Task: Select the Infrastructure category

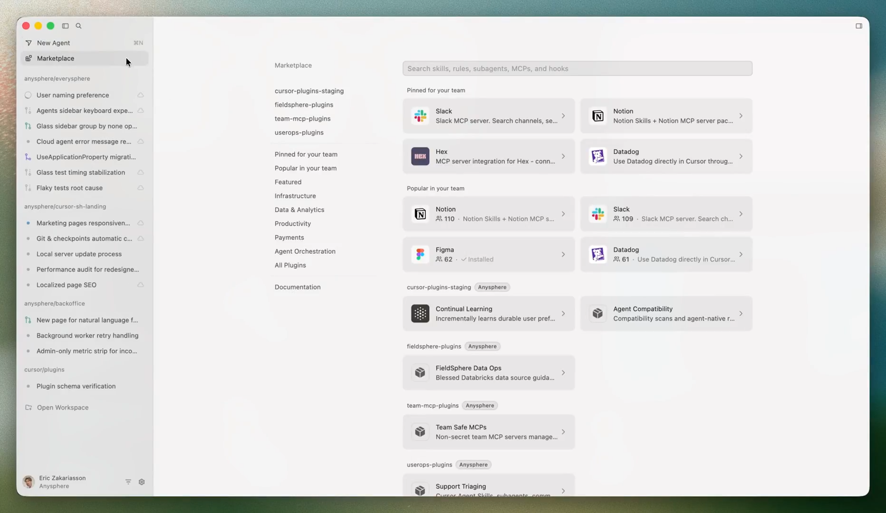Action: (x=295, y=196)
